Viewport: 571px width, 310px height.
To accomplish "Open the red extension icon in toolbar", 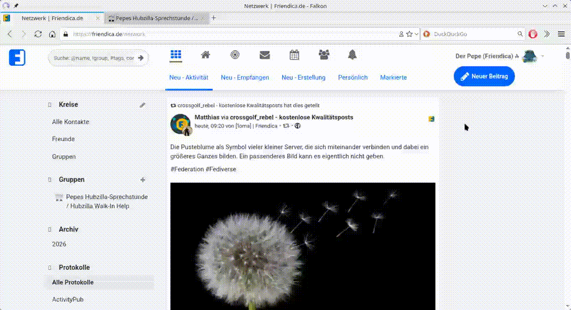I will [x=533, y=34].
